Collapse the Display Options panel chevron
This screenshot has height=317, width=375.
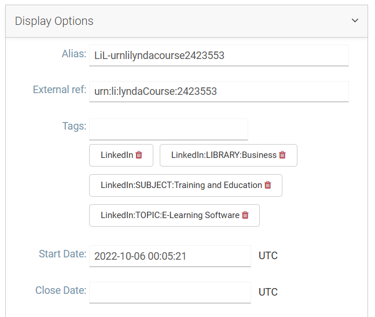pos(355,21)
